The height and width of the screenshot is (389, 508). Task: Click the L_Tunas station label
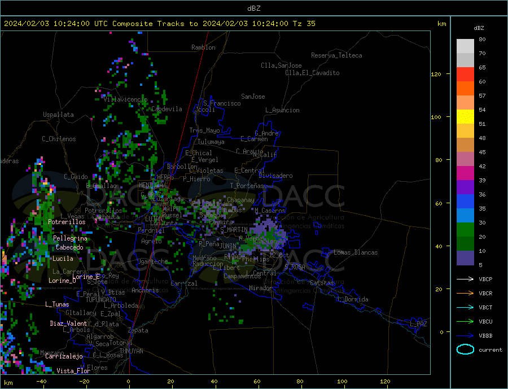click(57, 304)
